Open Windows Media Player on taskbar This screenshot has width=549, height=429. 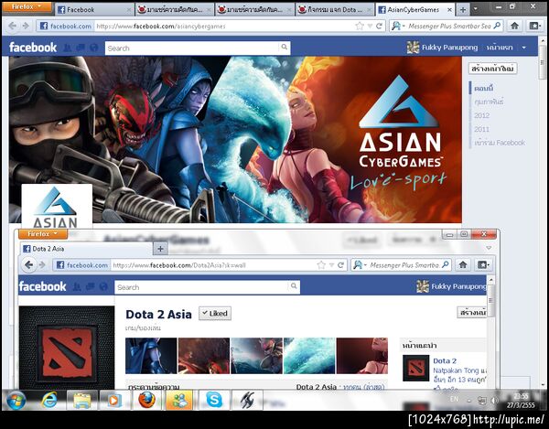tap(114, 400)
